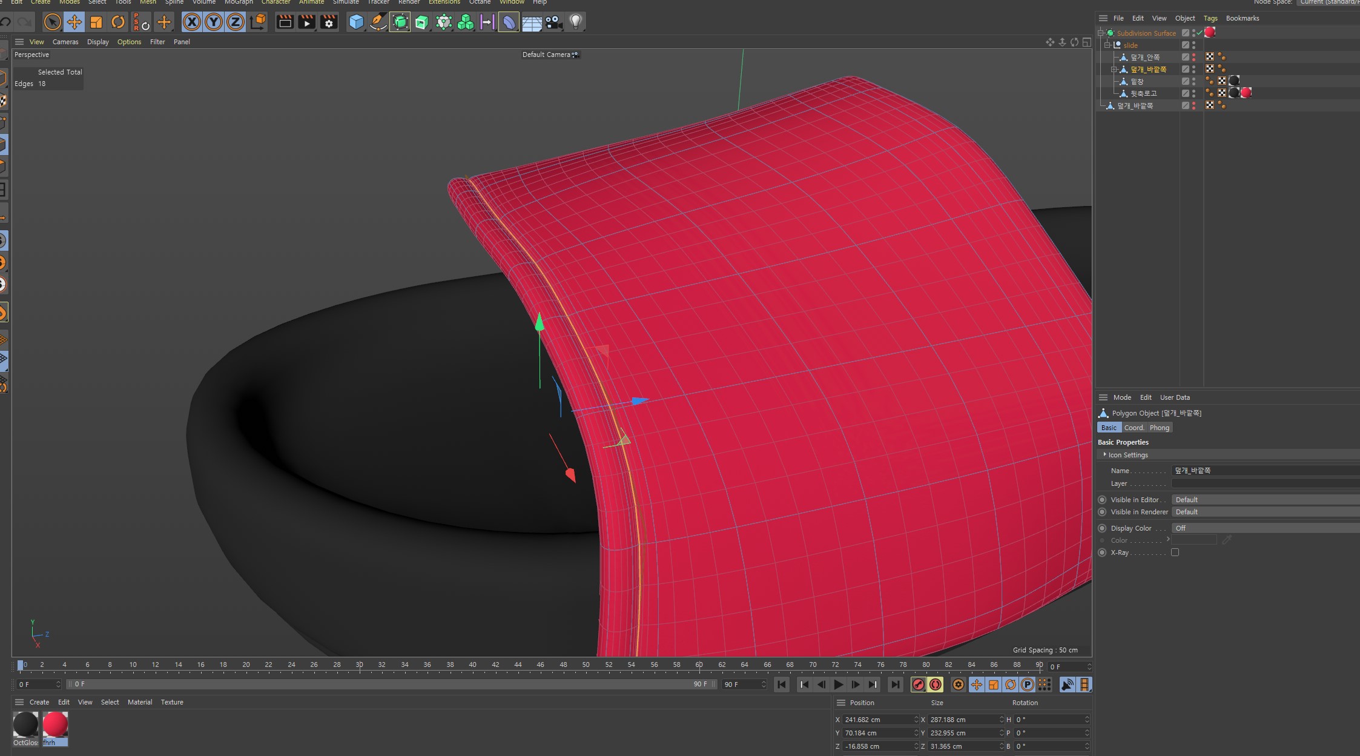1360x756 pixels.
Task: Open viewport Options menu
Action: click(129, 42)
